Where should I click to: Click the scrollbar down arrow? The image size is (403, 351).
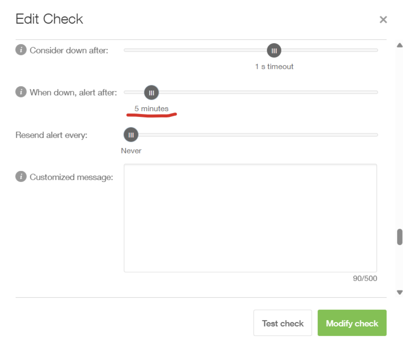[x=400, y=292]
